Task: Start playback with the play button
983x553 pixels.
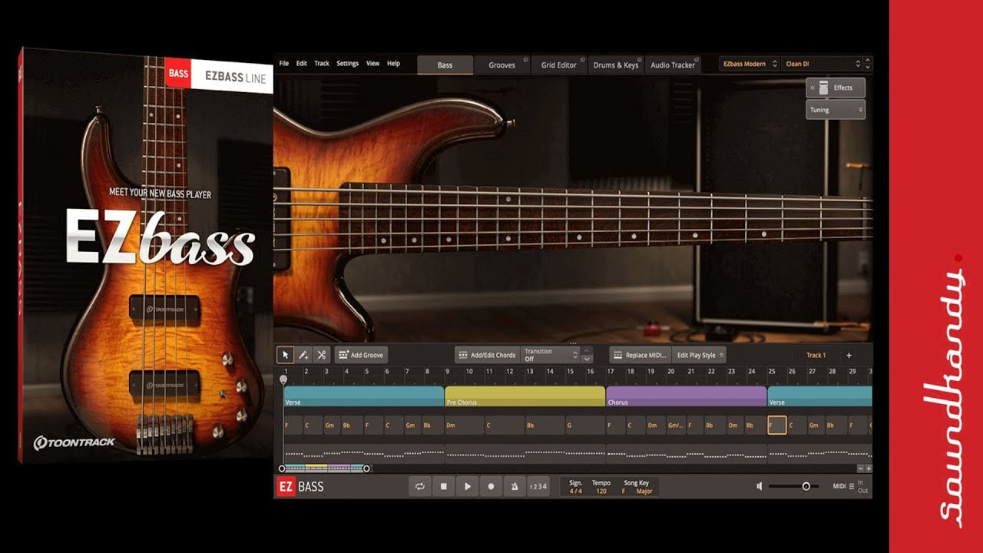Action: (x=467, y=486)
